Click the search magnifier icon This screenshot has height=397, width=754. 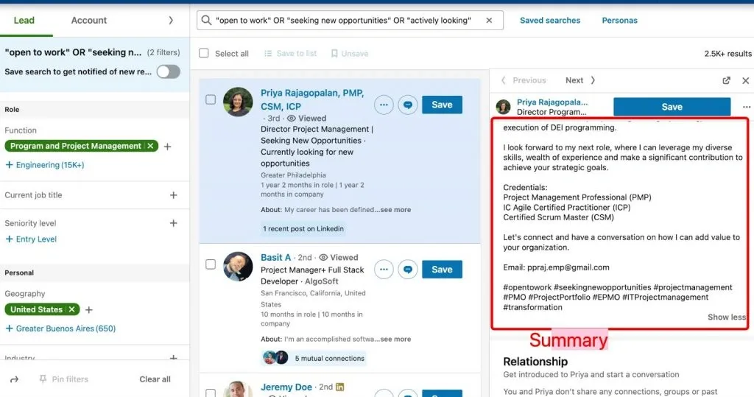206,20
